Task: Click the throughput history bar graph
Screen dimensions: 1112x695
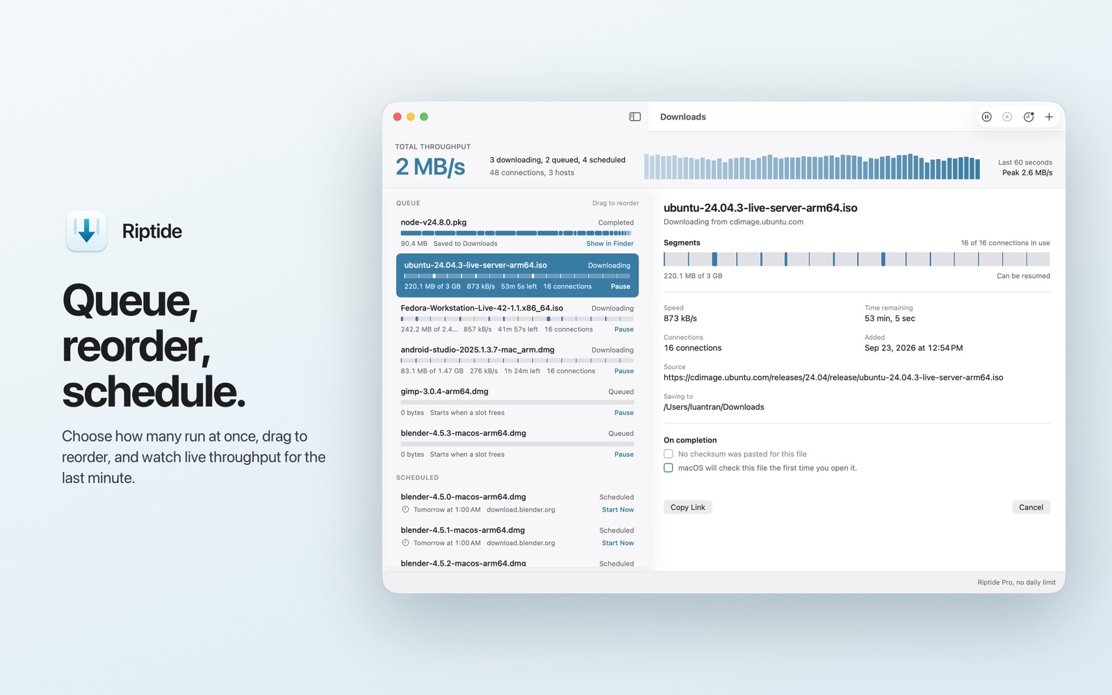Action: (x=812, y=167)
